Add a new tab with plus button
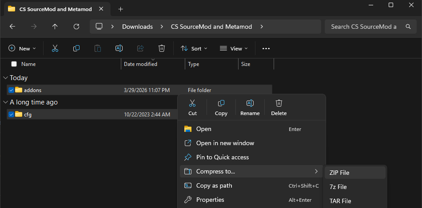 120,9
